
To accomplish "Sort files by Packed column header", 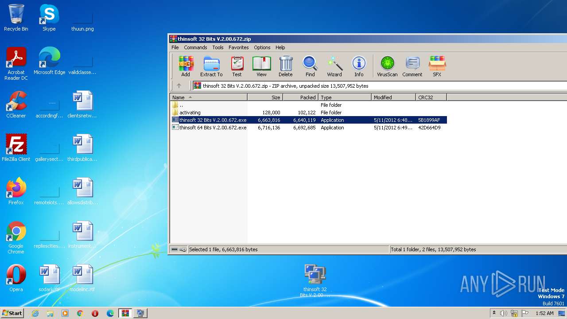I will [x=300, y=97].
